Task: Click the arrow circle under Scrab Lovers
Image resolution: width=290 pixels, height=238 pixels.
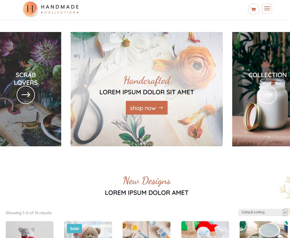Action: pyautogui.click(x=26, y=95)
